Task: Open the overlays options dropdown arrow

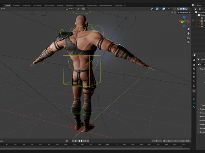Action: tap(166, 9)
